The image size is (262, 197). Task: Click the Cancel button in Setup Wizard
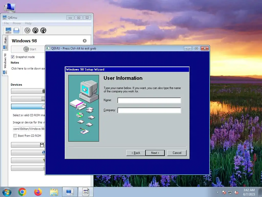177,153
